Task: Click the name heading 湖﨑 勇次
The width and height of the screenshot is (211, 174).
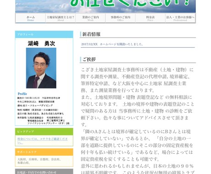Action: (x=41, y=43)
